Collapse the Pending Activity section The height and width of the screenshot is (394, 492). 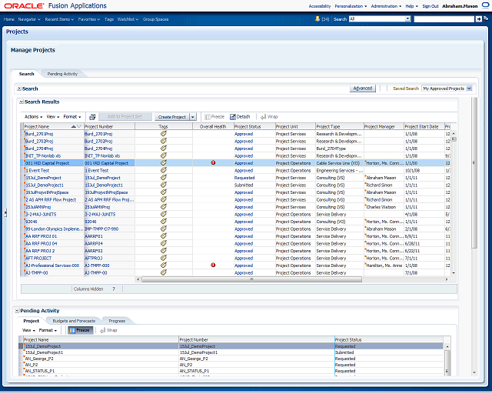[x=18, y=311]
